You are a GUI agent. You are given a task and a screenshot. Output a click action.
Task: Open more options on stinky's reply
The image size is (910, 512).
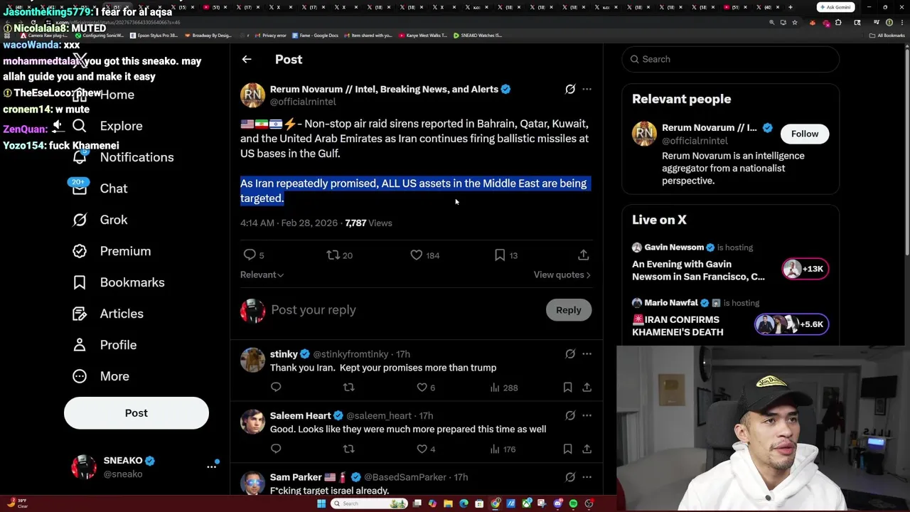point(587,353)
